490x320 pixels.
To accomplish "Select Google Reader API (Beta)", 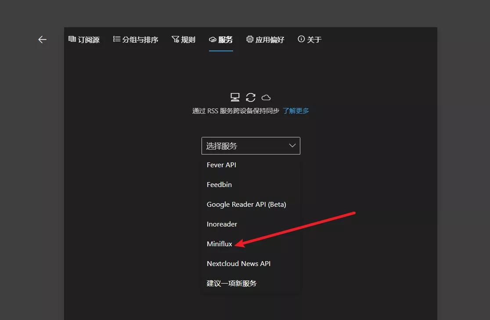I will click(x=251, y=205).
